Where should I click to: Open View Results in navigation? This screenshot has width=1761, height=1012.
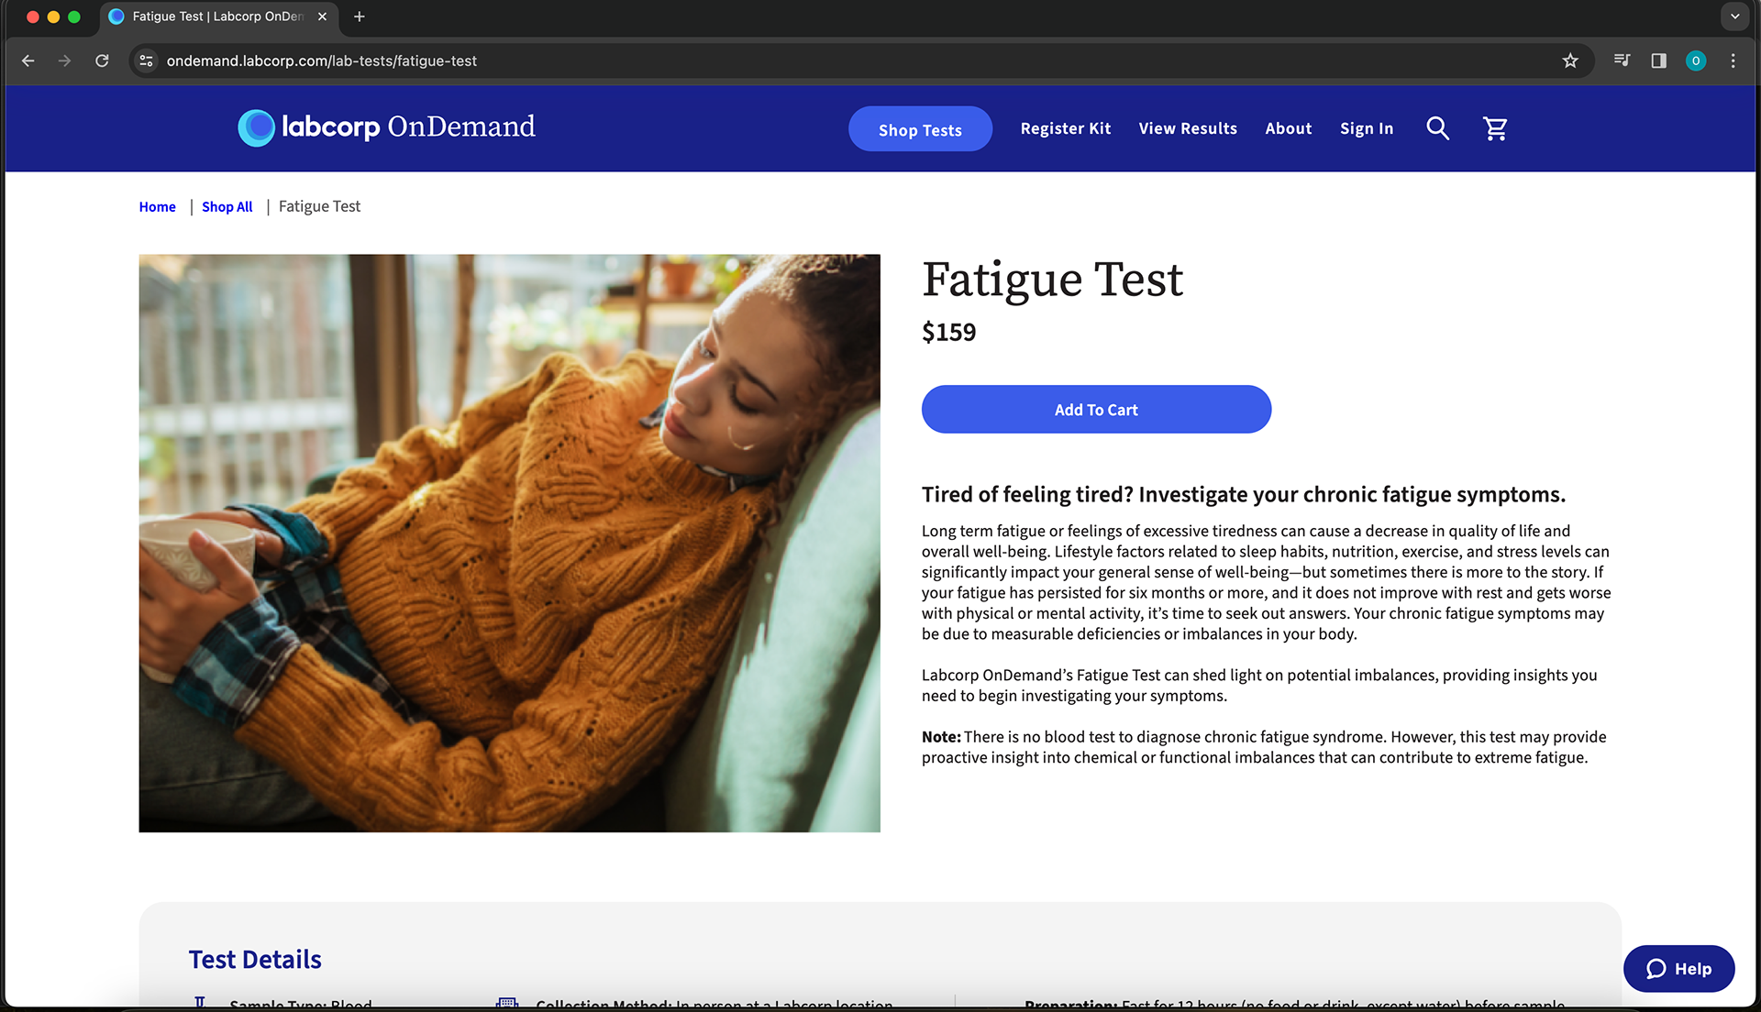[1187, 128]
